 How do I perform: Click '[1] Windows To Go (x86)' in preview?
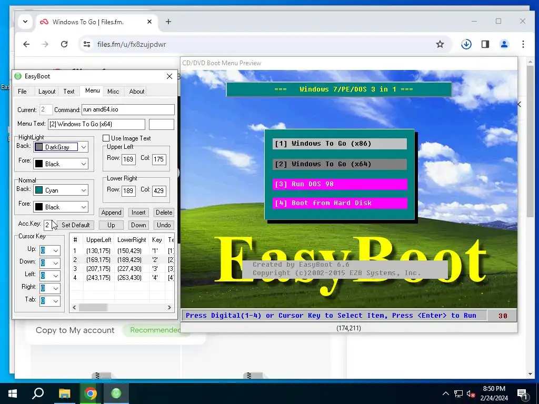click(340, 144)
